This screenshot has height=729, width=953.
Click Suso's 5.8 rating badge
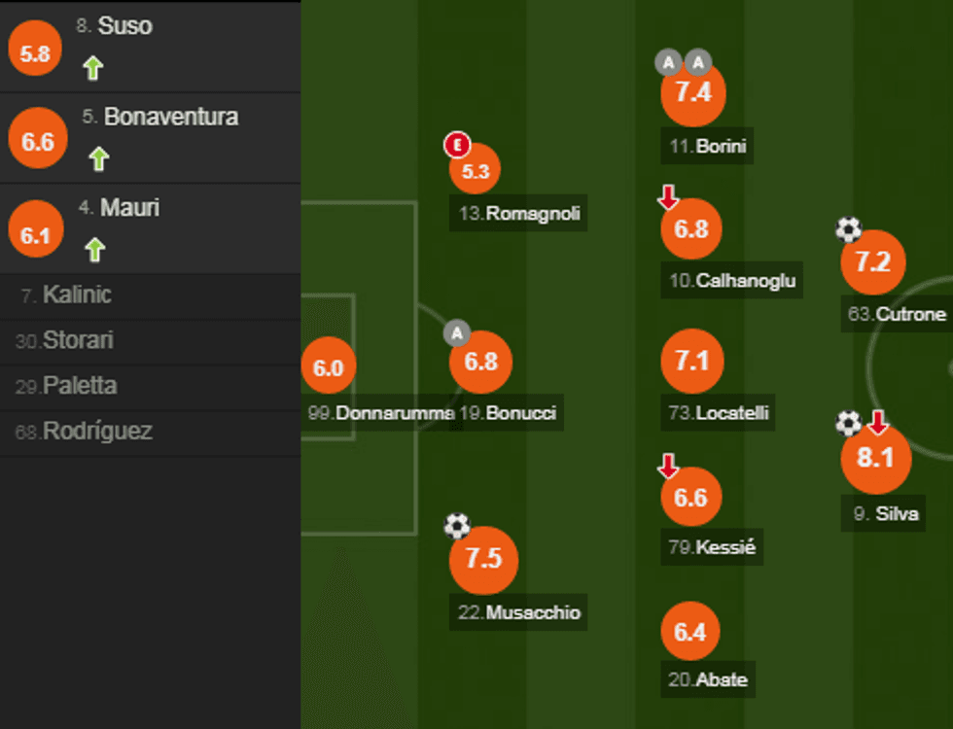point(35,53)
